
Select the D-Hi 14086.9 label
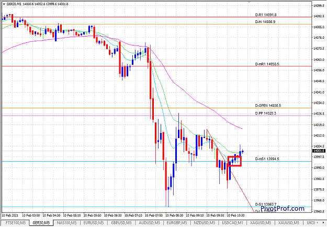point(265,21)
